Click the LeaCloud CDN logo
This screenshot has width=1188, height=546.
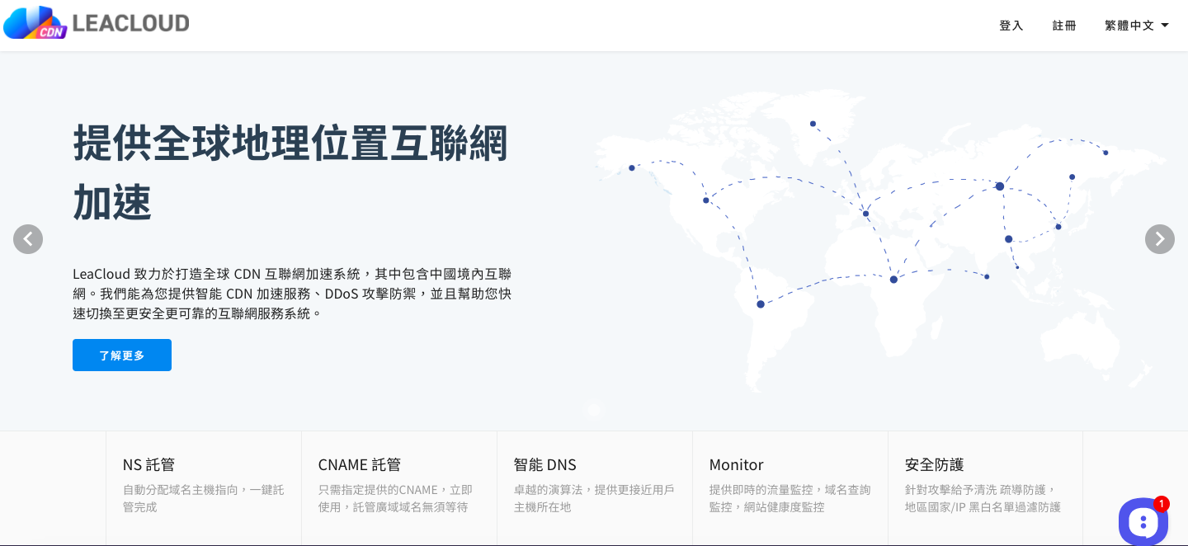pos(97,23)
